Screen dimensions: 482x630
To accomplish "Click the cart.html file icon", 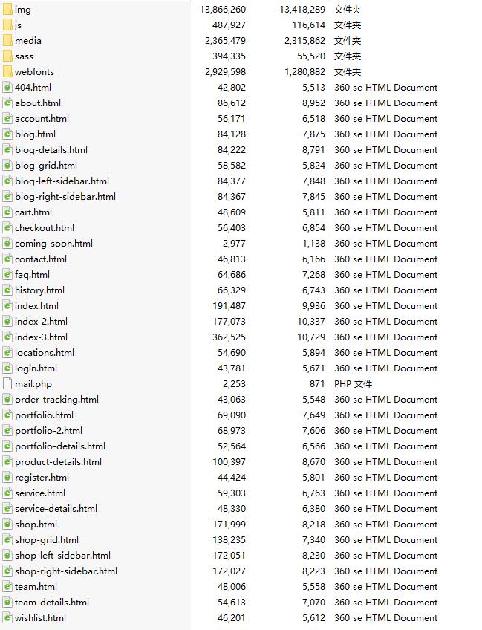I will point(7,212).
